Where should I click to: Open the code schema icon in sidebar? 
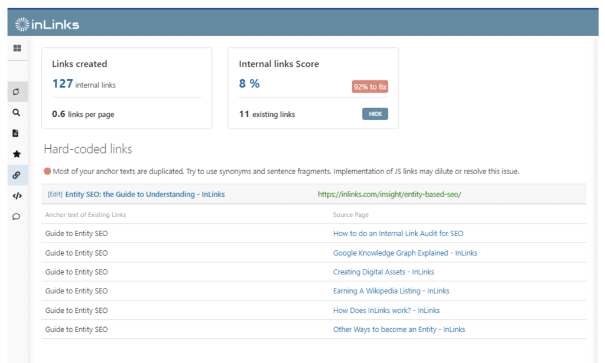17,196
